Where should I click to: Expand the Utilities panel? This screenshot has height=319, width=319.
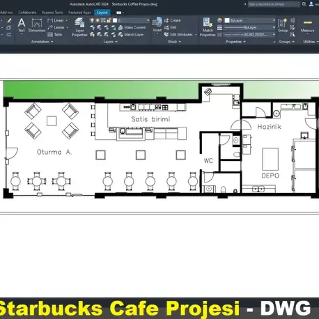tap(311, 42)
